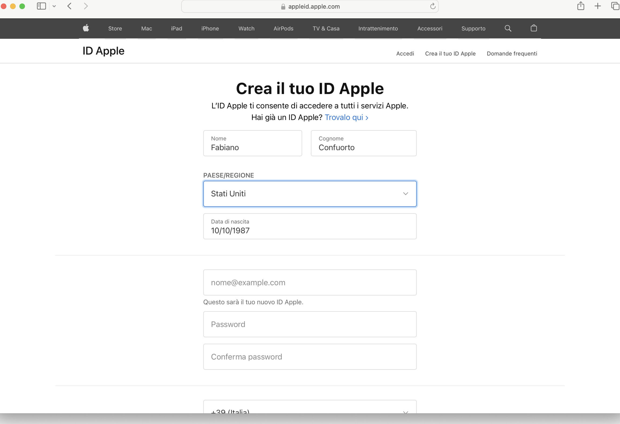620x424 pixels.
Task: Toggle the Safari sidebar icon
Action: [x=41, y=6]
